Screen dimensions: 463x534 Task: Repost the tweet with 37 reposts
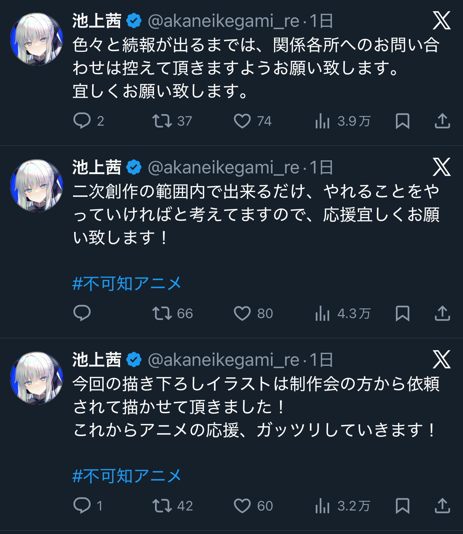[162, 121]
